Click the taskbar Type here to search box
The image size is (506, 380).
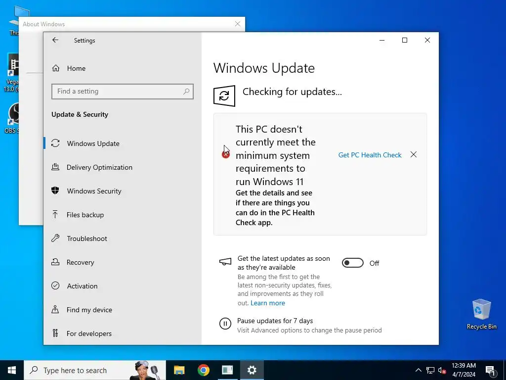click(x=95, y=370)
